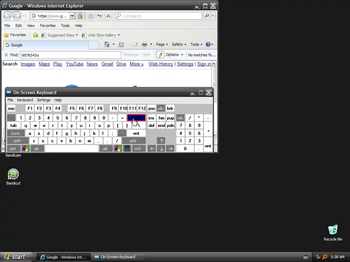View the security lock icon in address bar
Image resolution: width=350 pixels, height=262 pixels.
(x=80, y=16)
